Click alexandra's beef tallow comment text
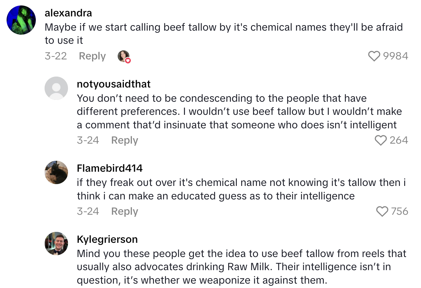The image size is (421, 288). click(x=223, y=34)
